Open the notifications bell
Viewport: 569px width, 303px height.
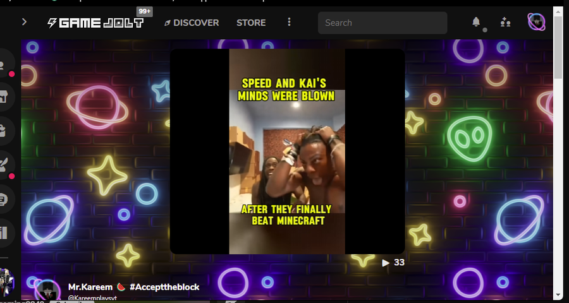[476, 22]
